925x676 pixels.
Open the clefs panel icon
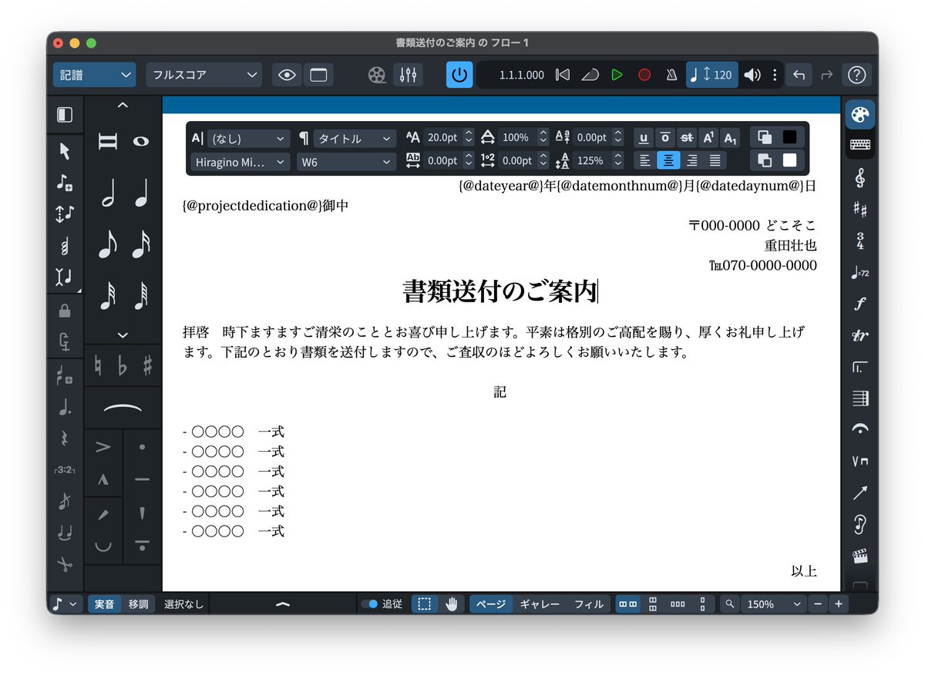860,177
